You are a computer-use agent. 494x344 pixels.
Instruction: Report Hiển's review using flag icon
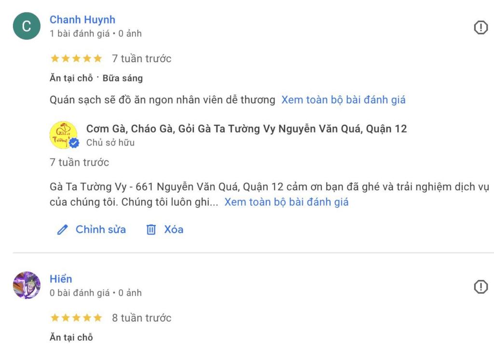[480, 287]
